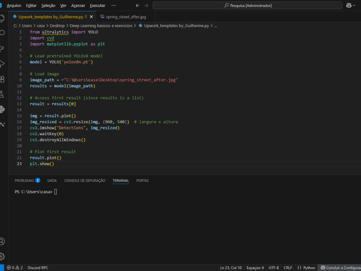Click the Ln 23, Col 10 indicator

click(231, 268)
